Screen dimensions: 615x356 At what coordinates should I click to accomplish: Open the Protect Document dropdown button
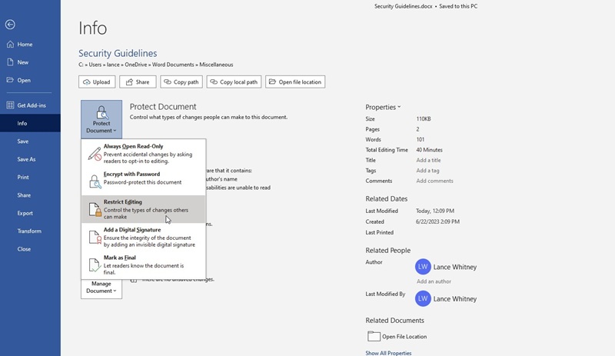click(101, 119)
